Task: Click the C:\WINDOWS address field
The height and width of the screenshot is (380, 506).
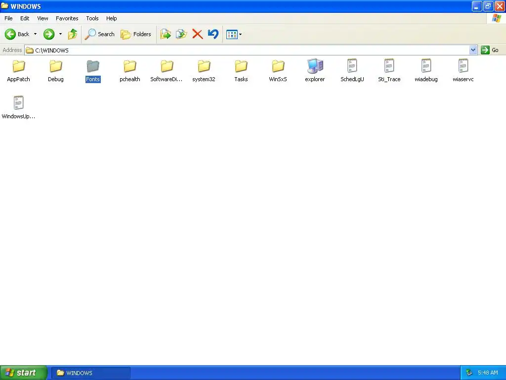Action: click(247, 50)
